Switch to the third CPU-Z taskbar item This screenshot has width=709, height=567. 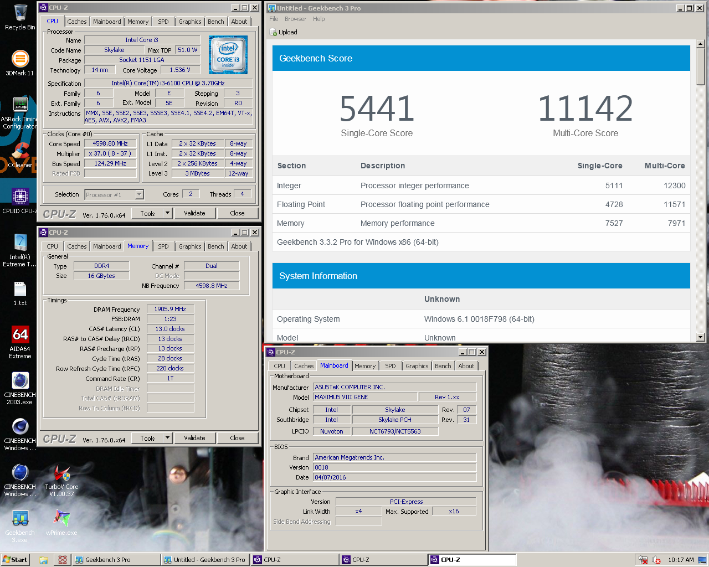(472, 560)
